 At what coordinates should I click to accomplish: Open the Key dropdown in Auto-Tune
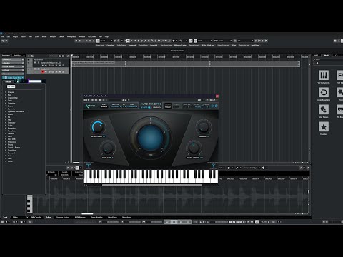pyautogui.click(x=124, y=106)
